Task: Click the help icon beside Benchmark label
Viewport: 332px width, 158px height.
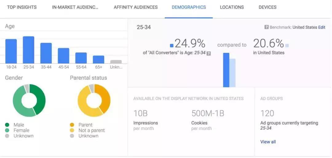Action: point(267,27)
